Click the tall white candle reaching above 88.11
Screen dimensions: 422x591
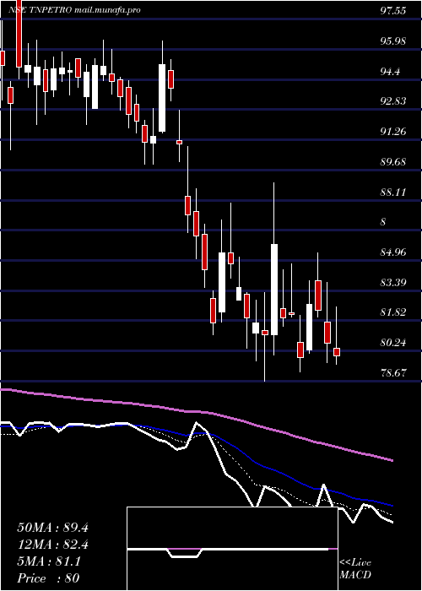click(274, 290)
